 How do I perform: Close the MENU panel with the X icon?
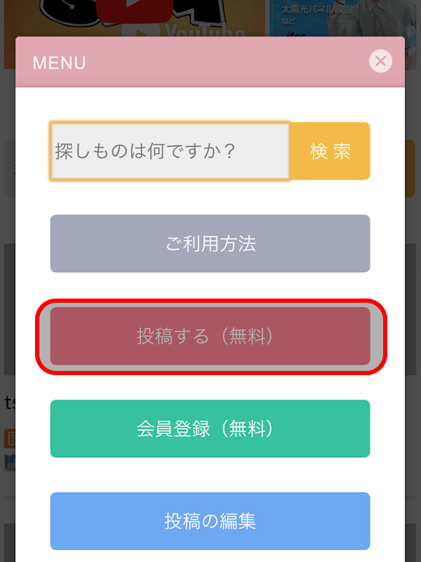(x=380, y=61)
